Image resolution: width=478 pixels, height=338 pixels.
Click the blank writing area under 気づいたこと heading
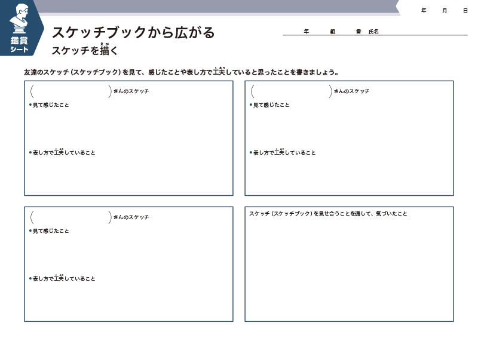click(x=349, y=268)
